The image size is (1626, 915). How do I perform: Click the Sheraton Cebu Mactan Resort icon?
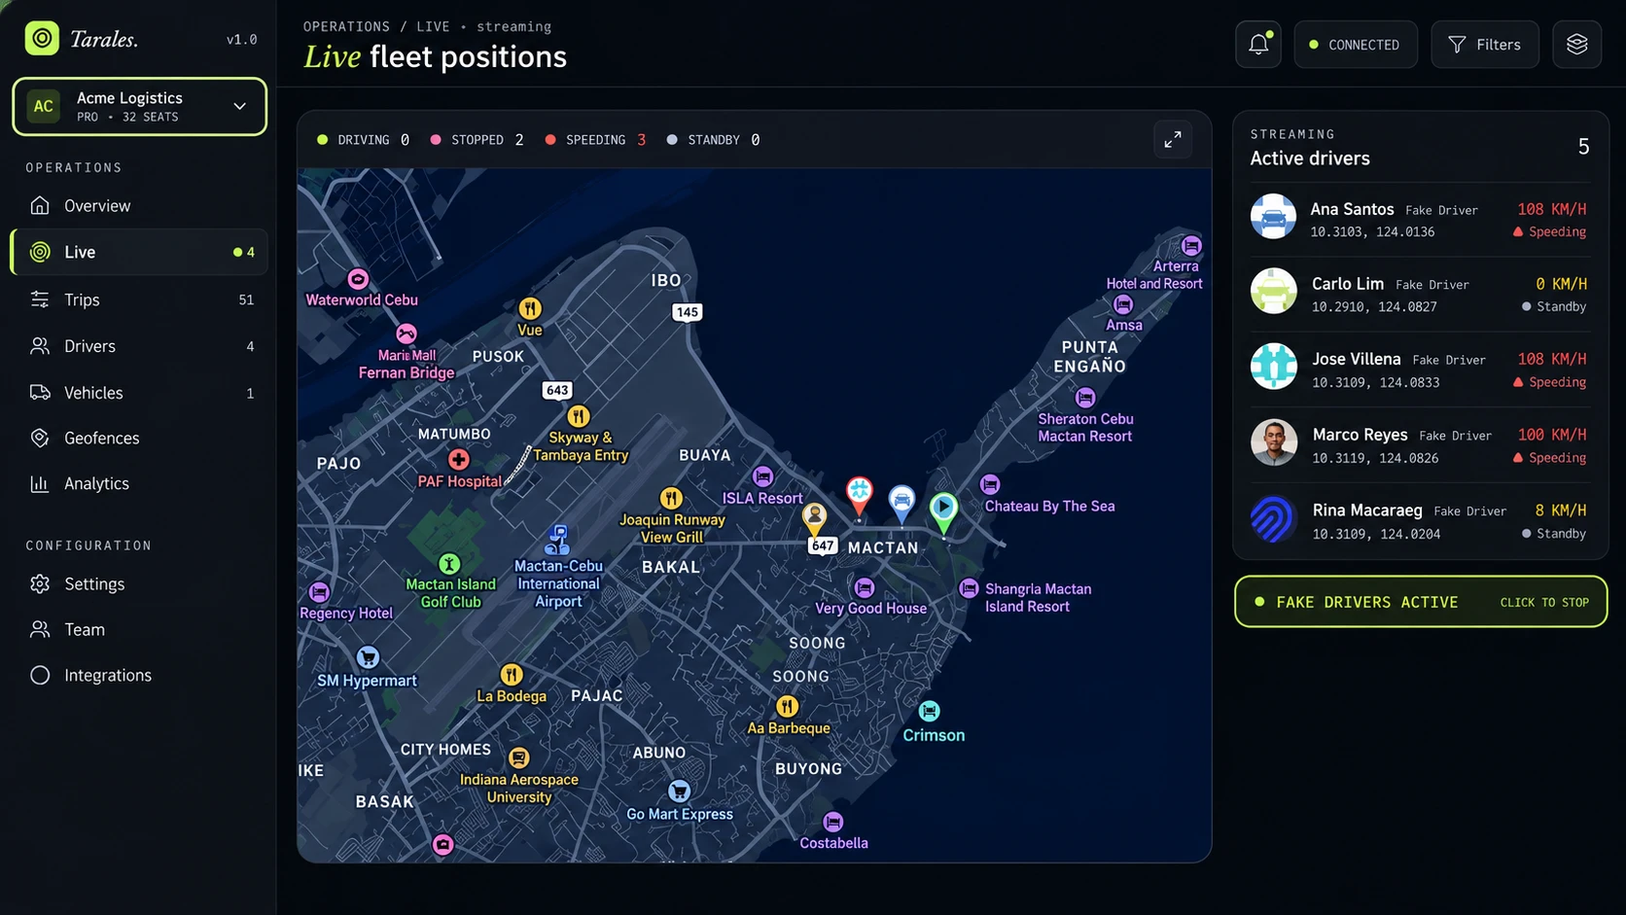click(x=1085, y=398)
